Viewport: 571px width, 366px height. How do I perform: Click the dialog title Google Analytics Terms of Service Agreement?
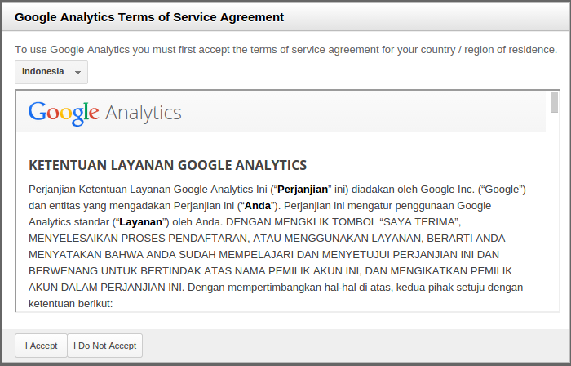coord(149,16)
